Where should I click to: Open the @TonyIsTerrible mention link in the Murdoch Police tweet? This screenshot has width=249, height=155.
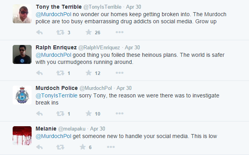point(57,95)
